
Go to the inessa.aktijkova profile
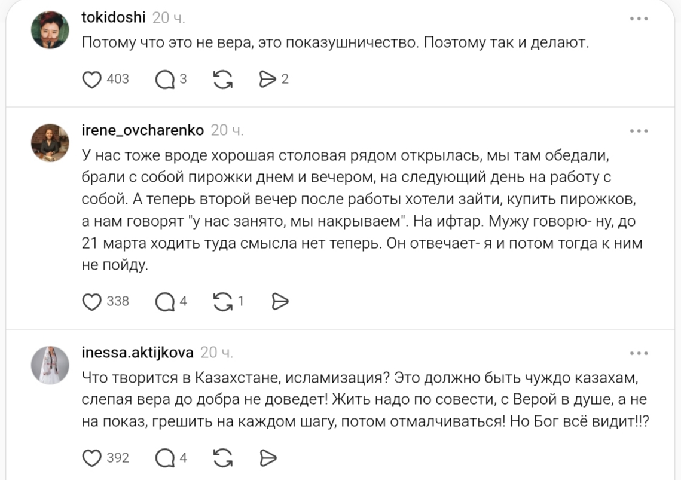pos(137,353)
